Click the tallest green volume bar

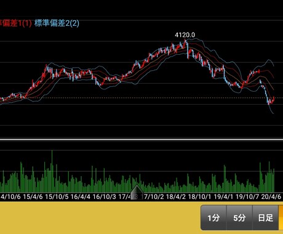point(52,171)
